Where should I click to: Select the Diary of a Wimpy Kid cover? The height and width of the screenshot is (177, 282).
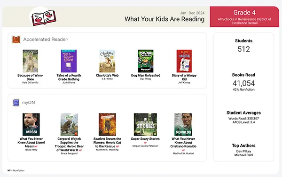pyautogui.click(x=184, y=61)
